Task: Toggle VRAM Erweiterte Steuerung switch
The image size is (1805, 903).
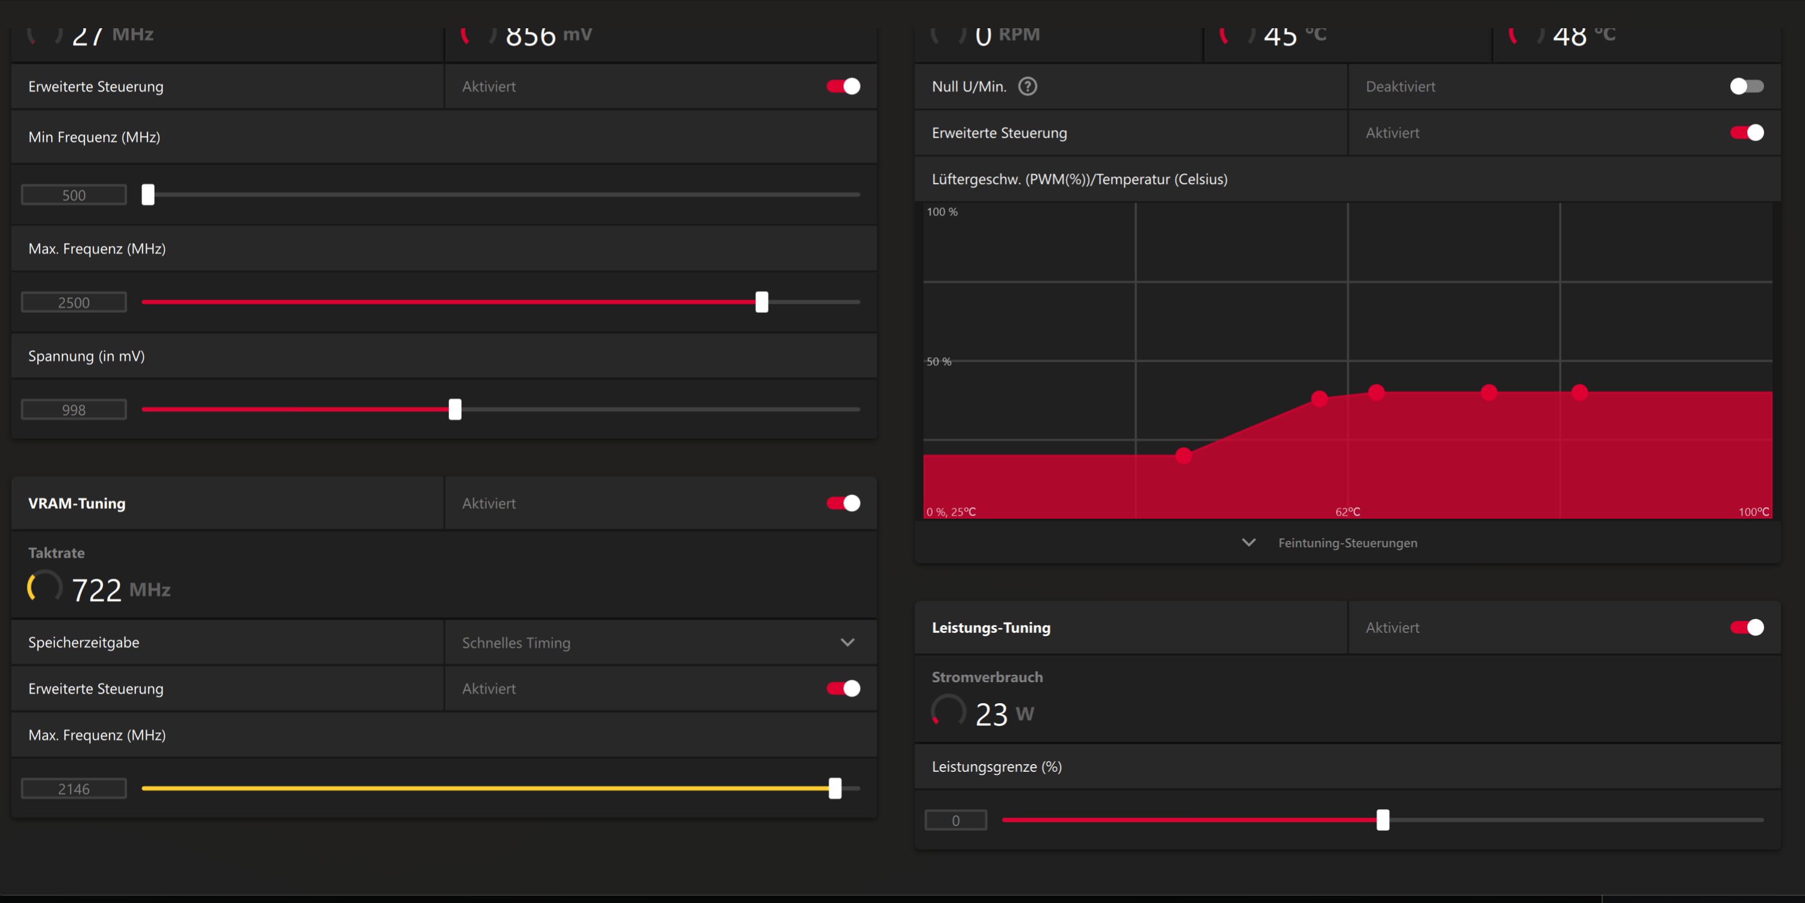Action: [843, 688]
